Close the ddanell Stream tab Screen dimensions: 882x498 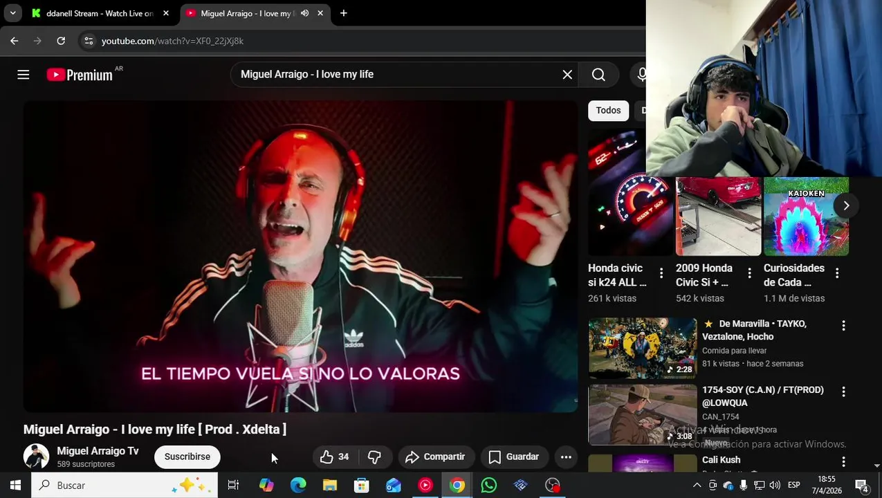click(166, 13)
